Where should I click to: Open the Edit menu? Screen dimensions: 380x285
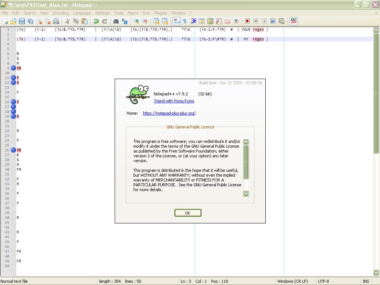16,13
